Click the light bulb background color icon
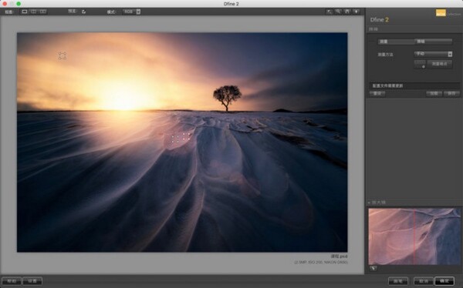 357,12
